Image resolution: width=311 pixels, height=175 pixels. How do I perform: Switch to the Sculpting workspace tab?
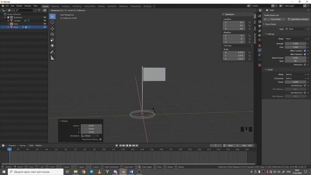pos(66,6)
